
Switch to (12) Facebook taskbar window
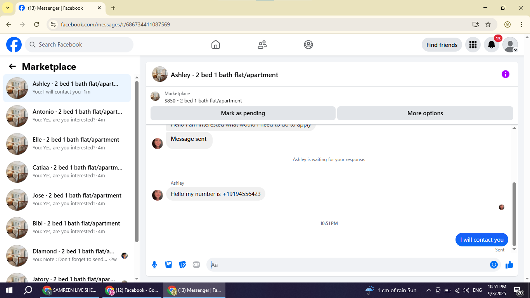tap(132, 290)
